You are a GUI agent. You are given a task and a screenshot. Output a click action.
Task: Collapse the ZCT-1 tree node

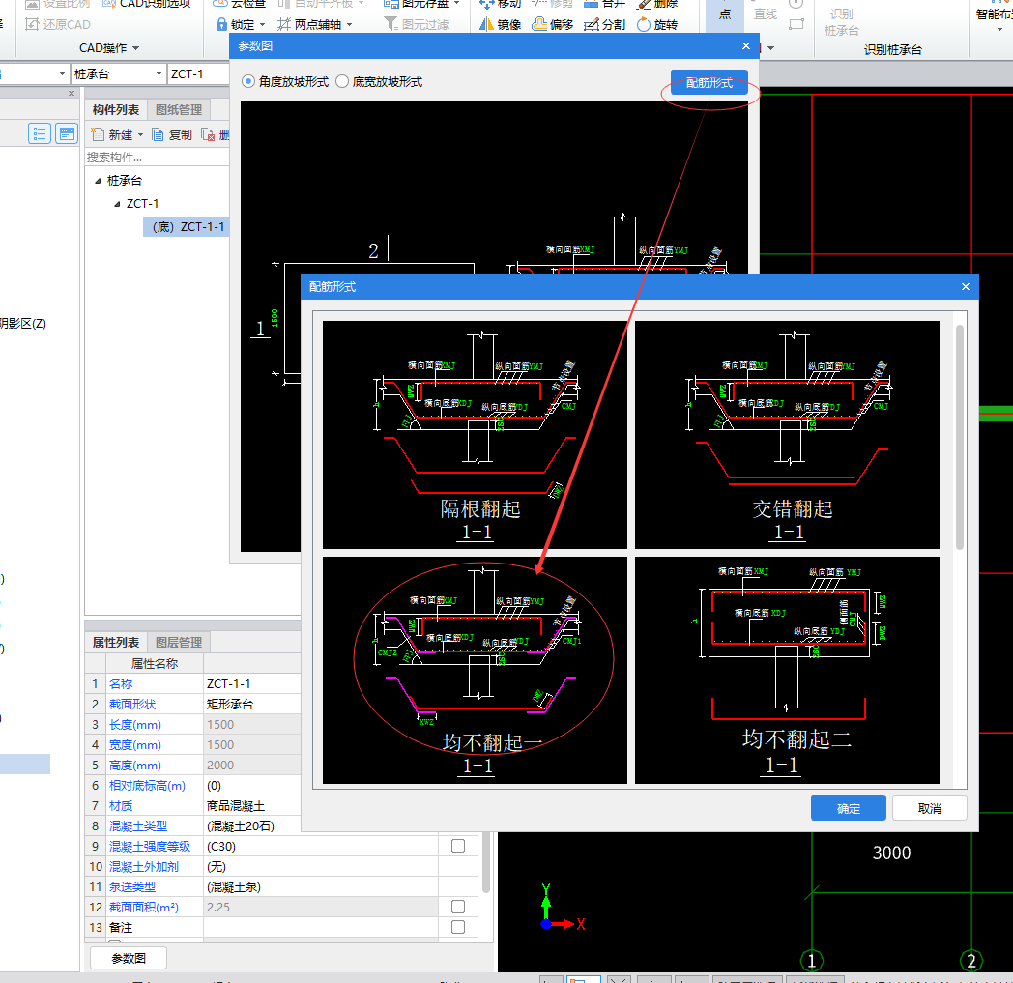117,204
